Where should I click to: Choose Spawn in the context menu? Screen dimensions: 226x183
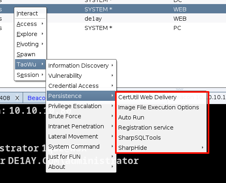coord(30,54)
